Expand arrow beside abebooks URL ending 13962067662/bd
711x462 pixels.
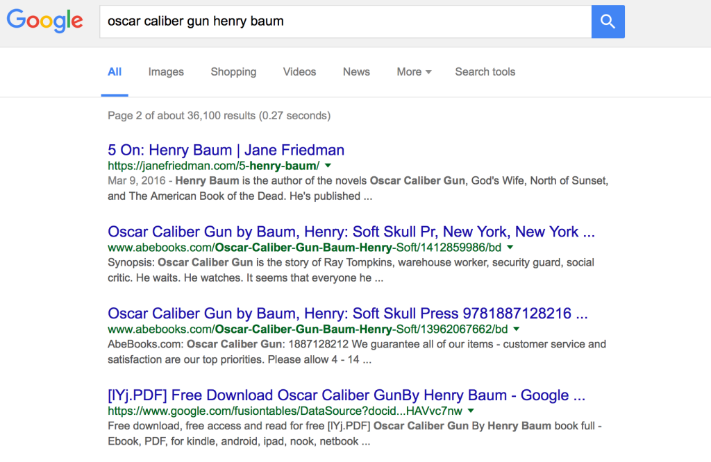517,329
